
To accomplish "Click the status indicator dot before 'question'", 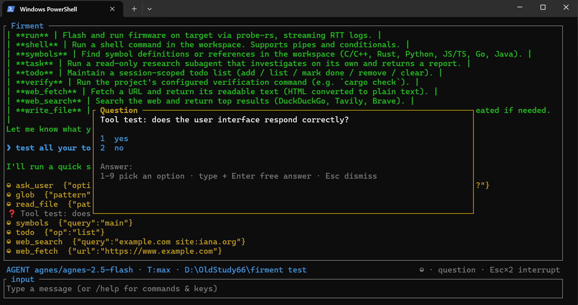I will pyautogui.click(x=422, y=270).
